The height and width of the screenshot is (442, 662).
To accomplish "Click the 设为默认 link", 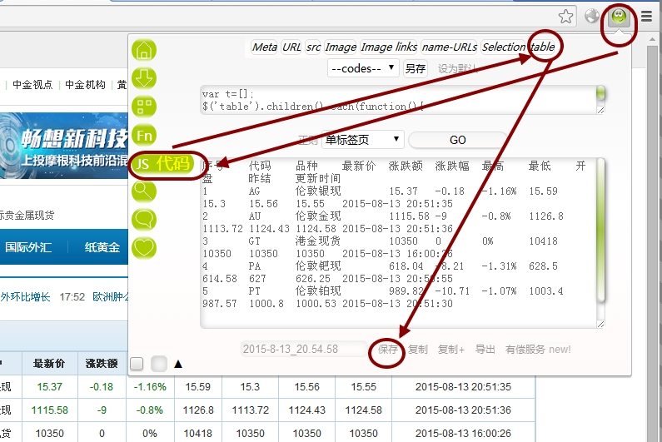I will point(457,69).
